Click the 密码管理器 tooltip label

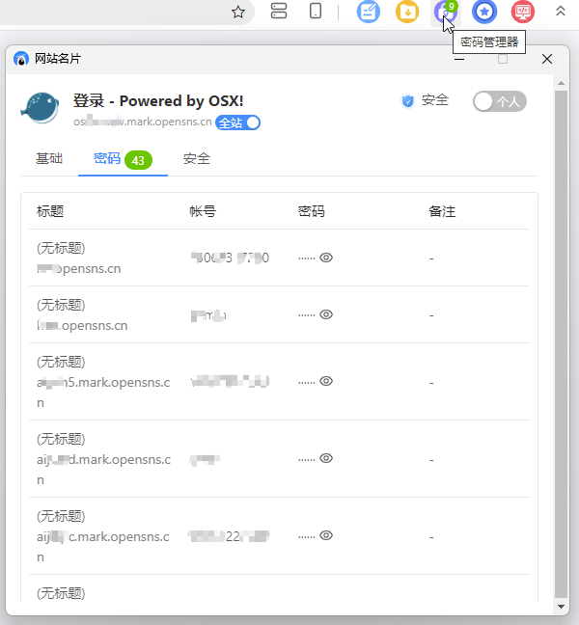[x=489, y=42]
